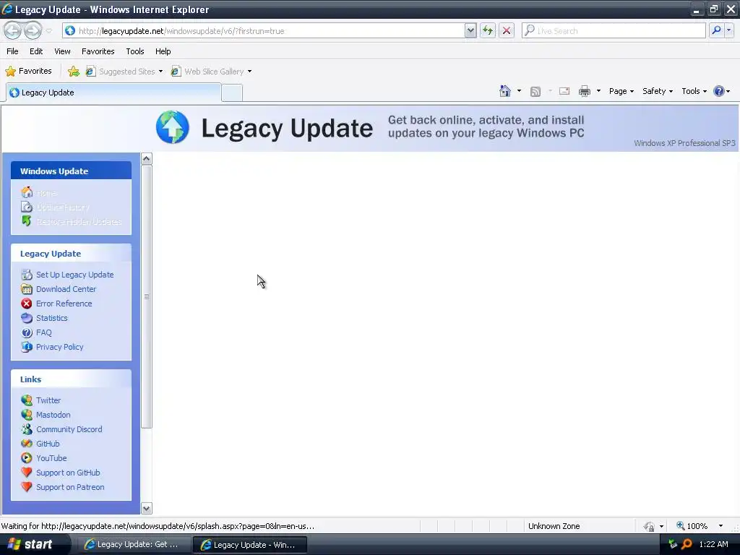Viewport: 740px width, 555px height.
Task: Open the Help menu
Action: [x=163, y=51]
